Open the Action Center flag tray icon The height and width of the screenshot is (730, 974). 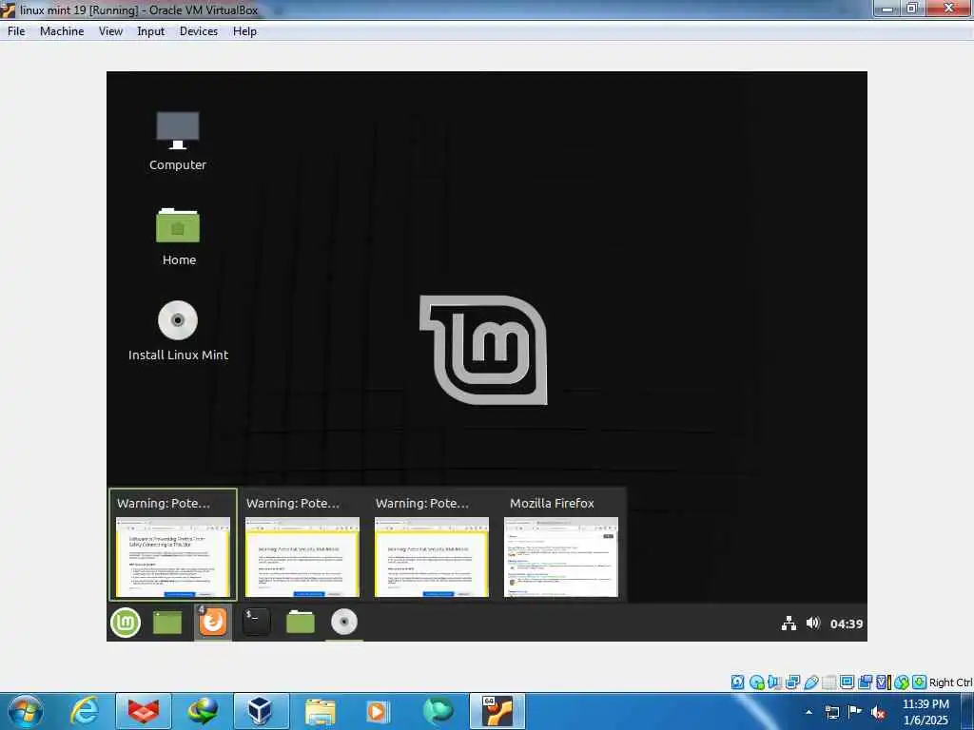pos(855,711)
